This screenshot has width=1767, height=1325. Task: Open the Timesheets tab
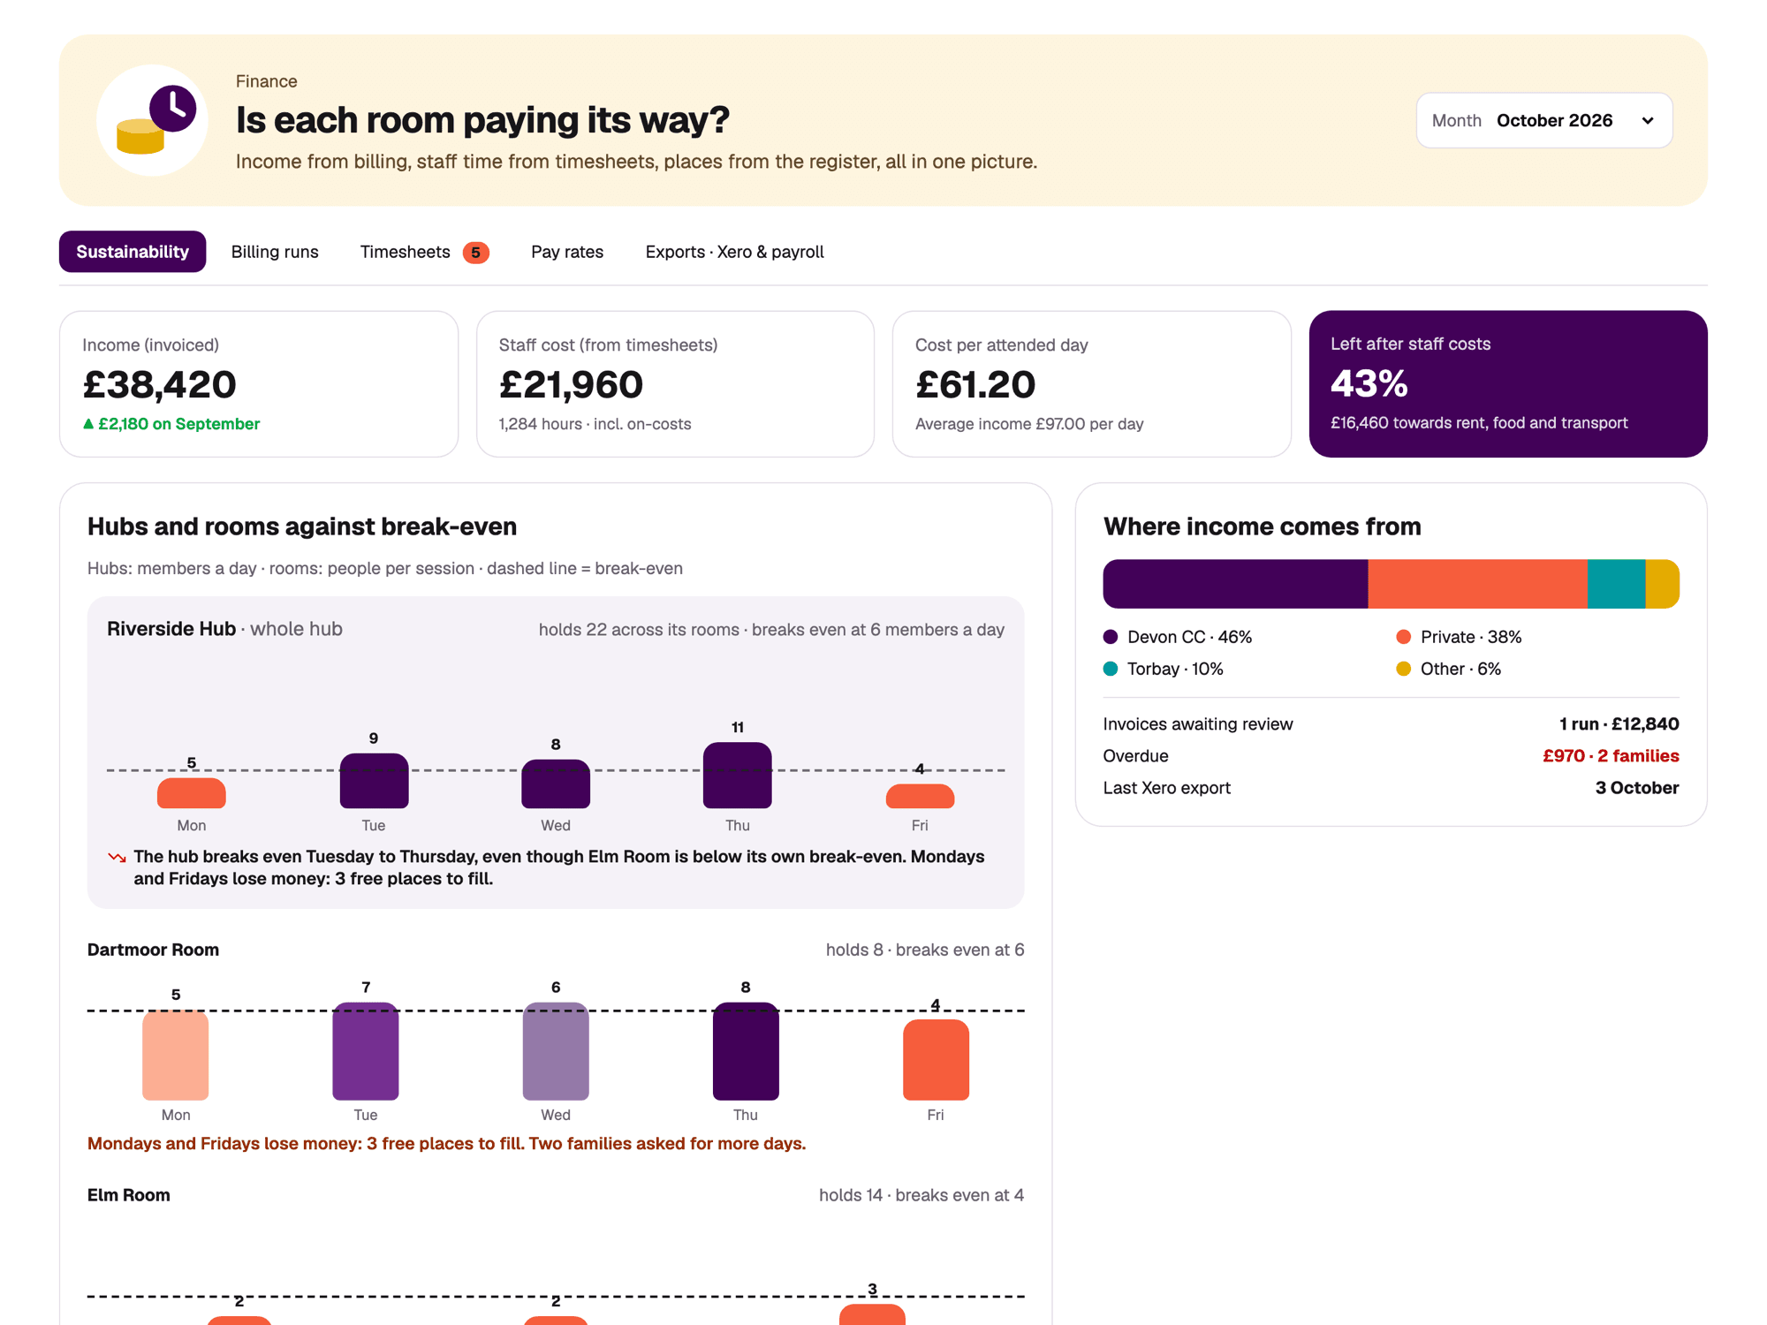pyautogui.click(x=424, y=252)
